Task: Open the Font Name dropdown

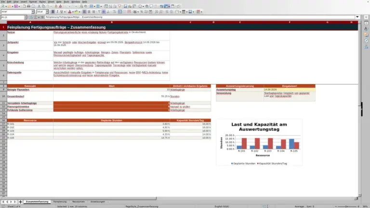Action: (x=33, y=12)
